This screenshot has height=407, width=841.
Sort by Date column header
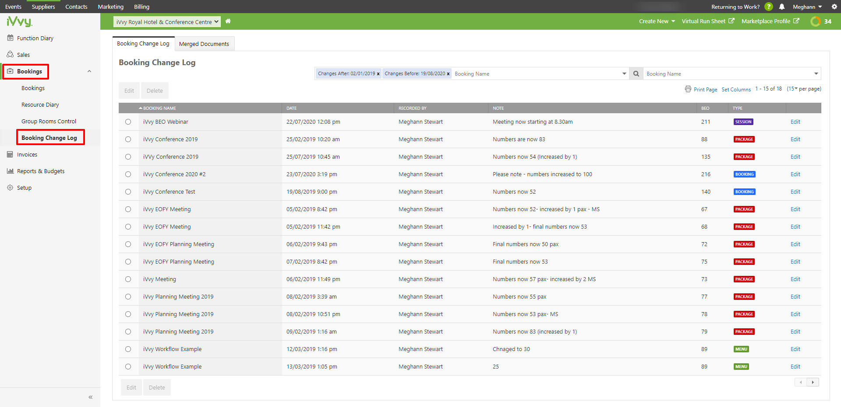292,108
